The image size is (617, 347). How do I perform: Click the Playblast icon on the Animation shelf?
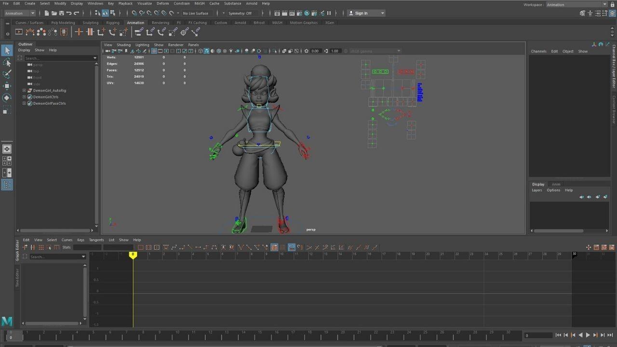click(19, 32)
